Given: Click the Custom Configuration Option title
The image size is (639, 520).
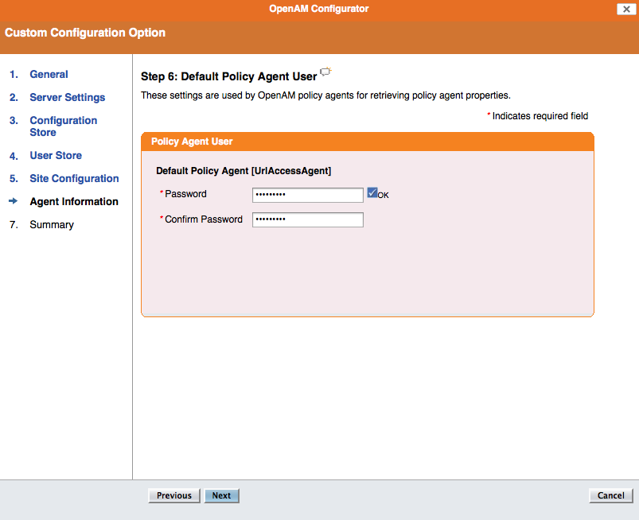Looking at the screenshot, I should pos(85,33).
